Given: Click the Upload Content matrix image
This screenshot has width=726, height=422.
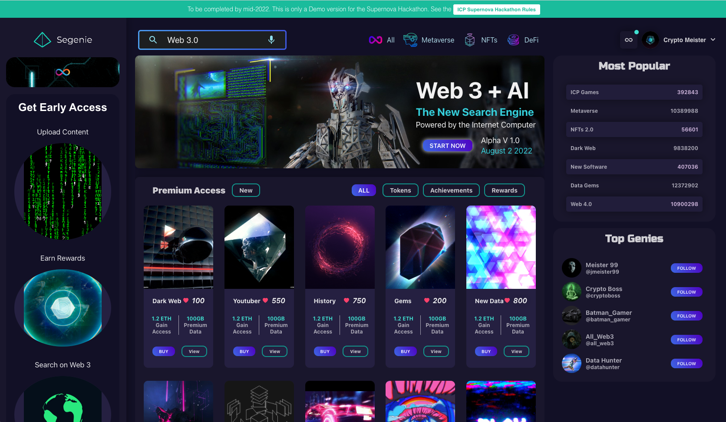Looking at the screenshot, I should (x=63, y=192).
